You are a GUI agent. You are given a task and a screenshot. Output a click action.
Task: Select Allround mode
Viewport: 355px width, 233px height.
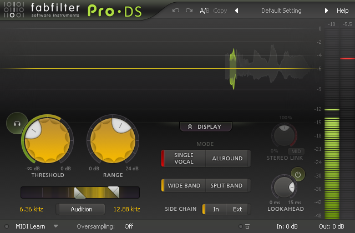227,158
